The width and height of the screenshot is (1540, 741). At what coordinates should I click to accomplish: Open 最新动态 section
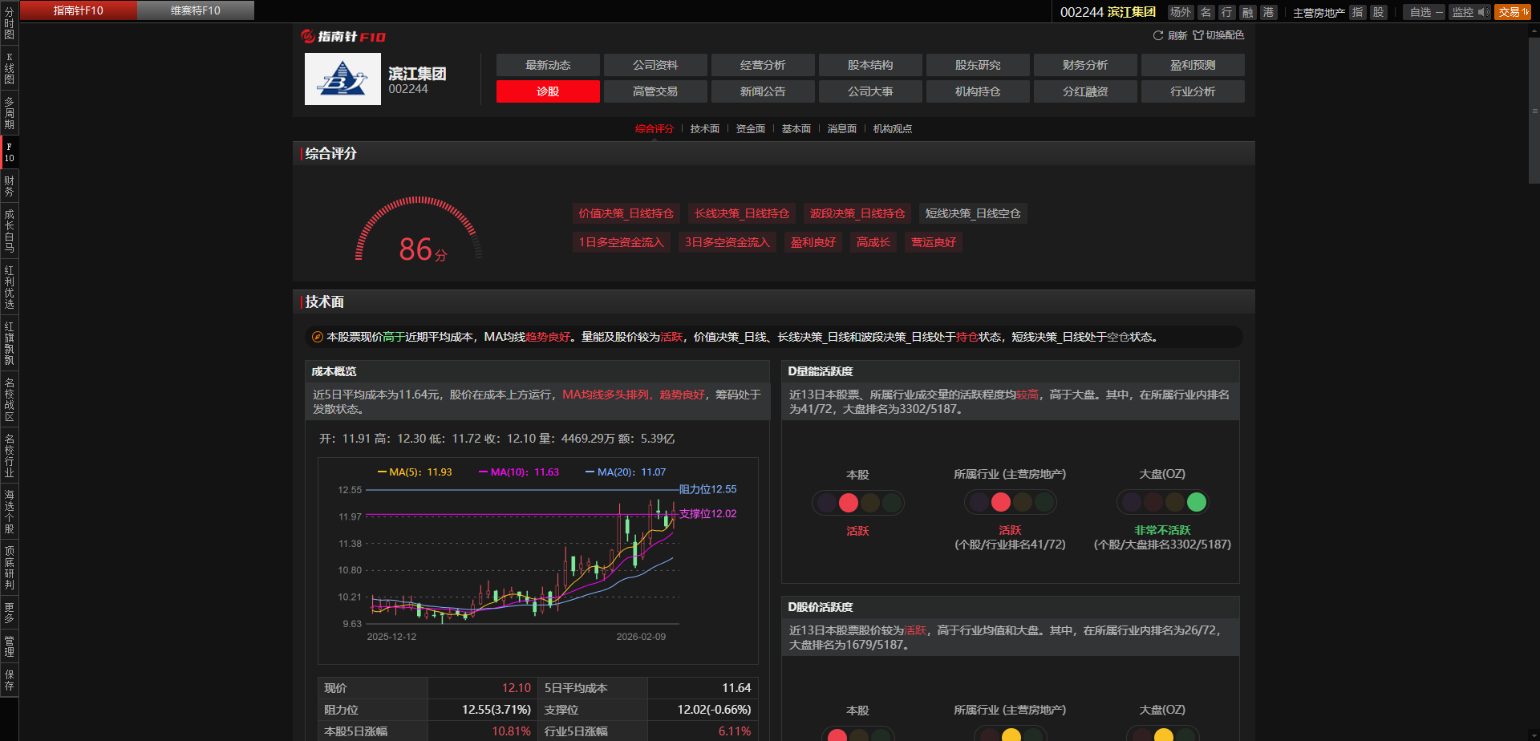[548, 65]
